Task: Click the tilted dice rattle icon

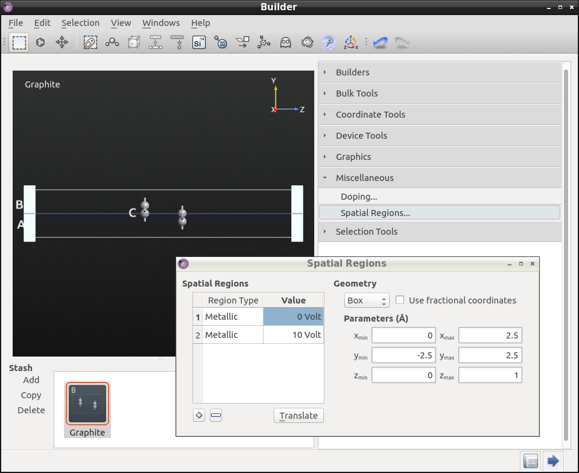Action: (x=307, y=43)
